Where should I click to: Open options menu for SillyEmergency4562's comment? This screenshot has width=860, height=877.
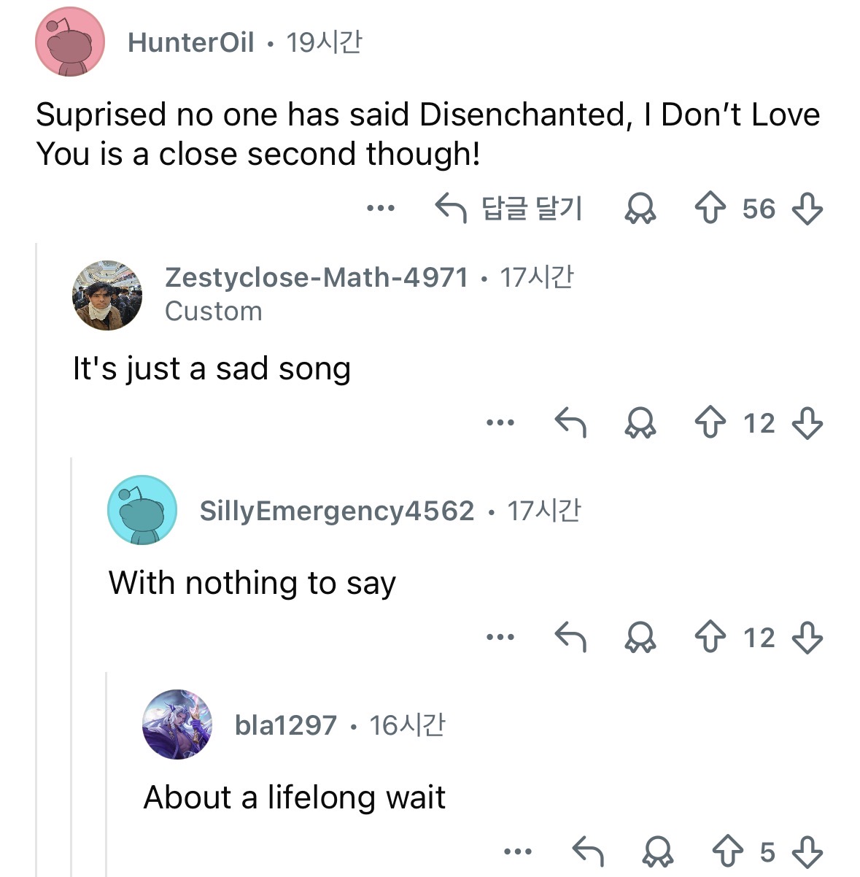(x=500, y=638)
